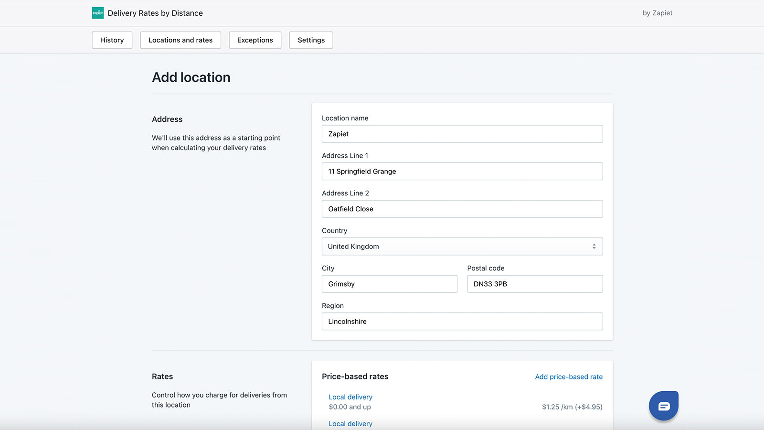The width and height of the screenshot is (764, 430).
Task: Select the Location name field containing Zapiet
Action: coord(462,134)
